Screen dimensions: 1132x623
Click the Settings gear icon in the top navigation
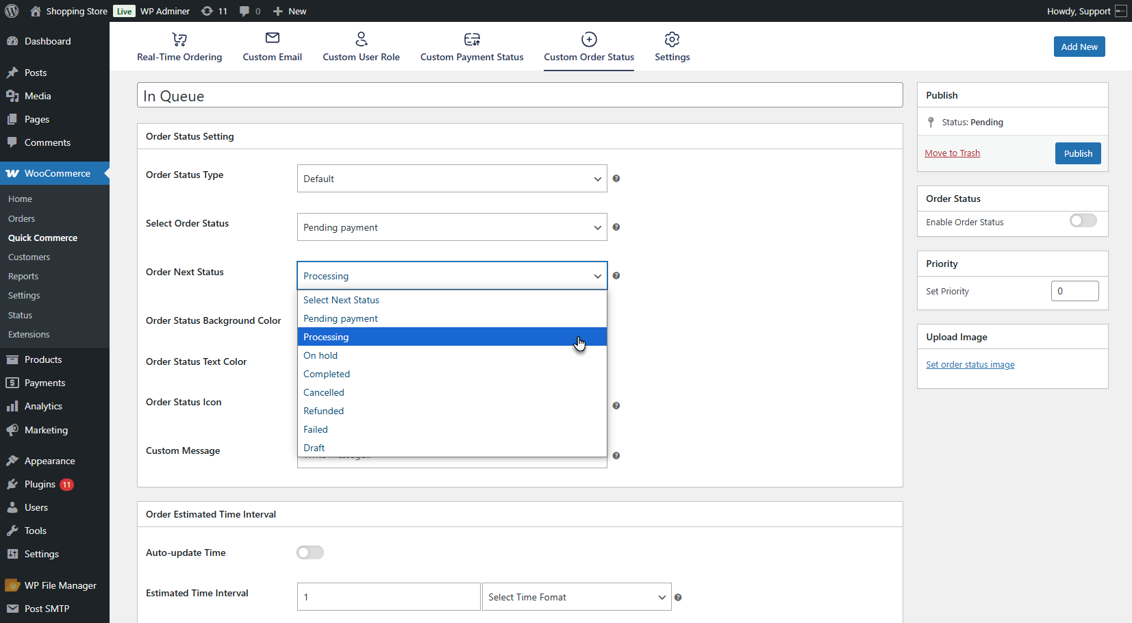672,39
